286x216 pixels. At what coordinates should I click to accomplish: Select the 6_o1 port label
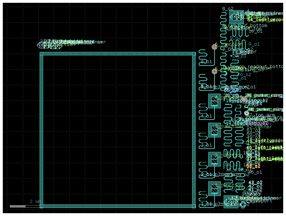pos(206,62)
